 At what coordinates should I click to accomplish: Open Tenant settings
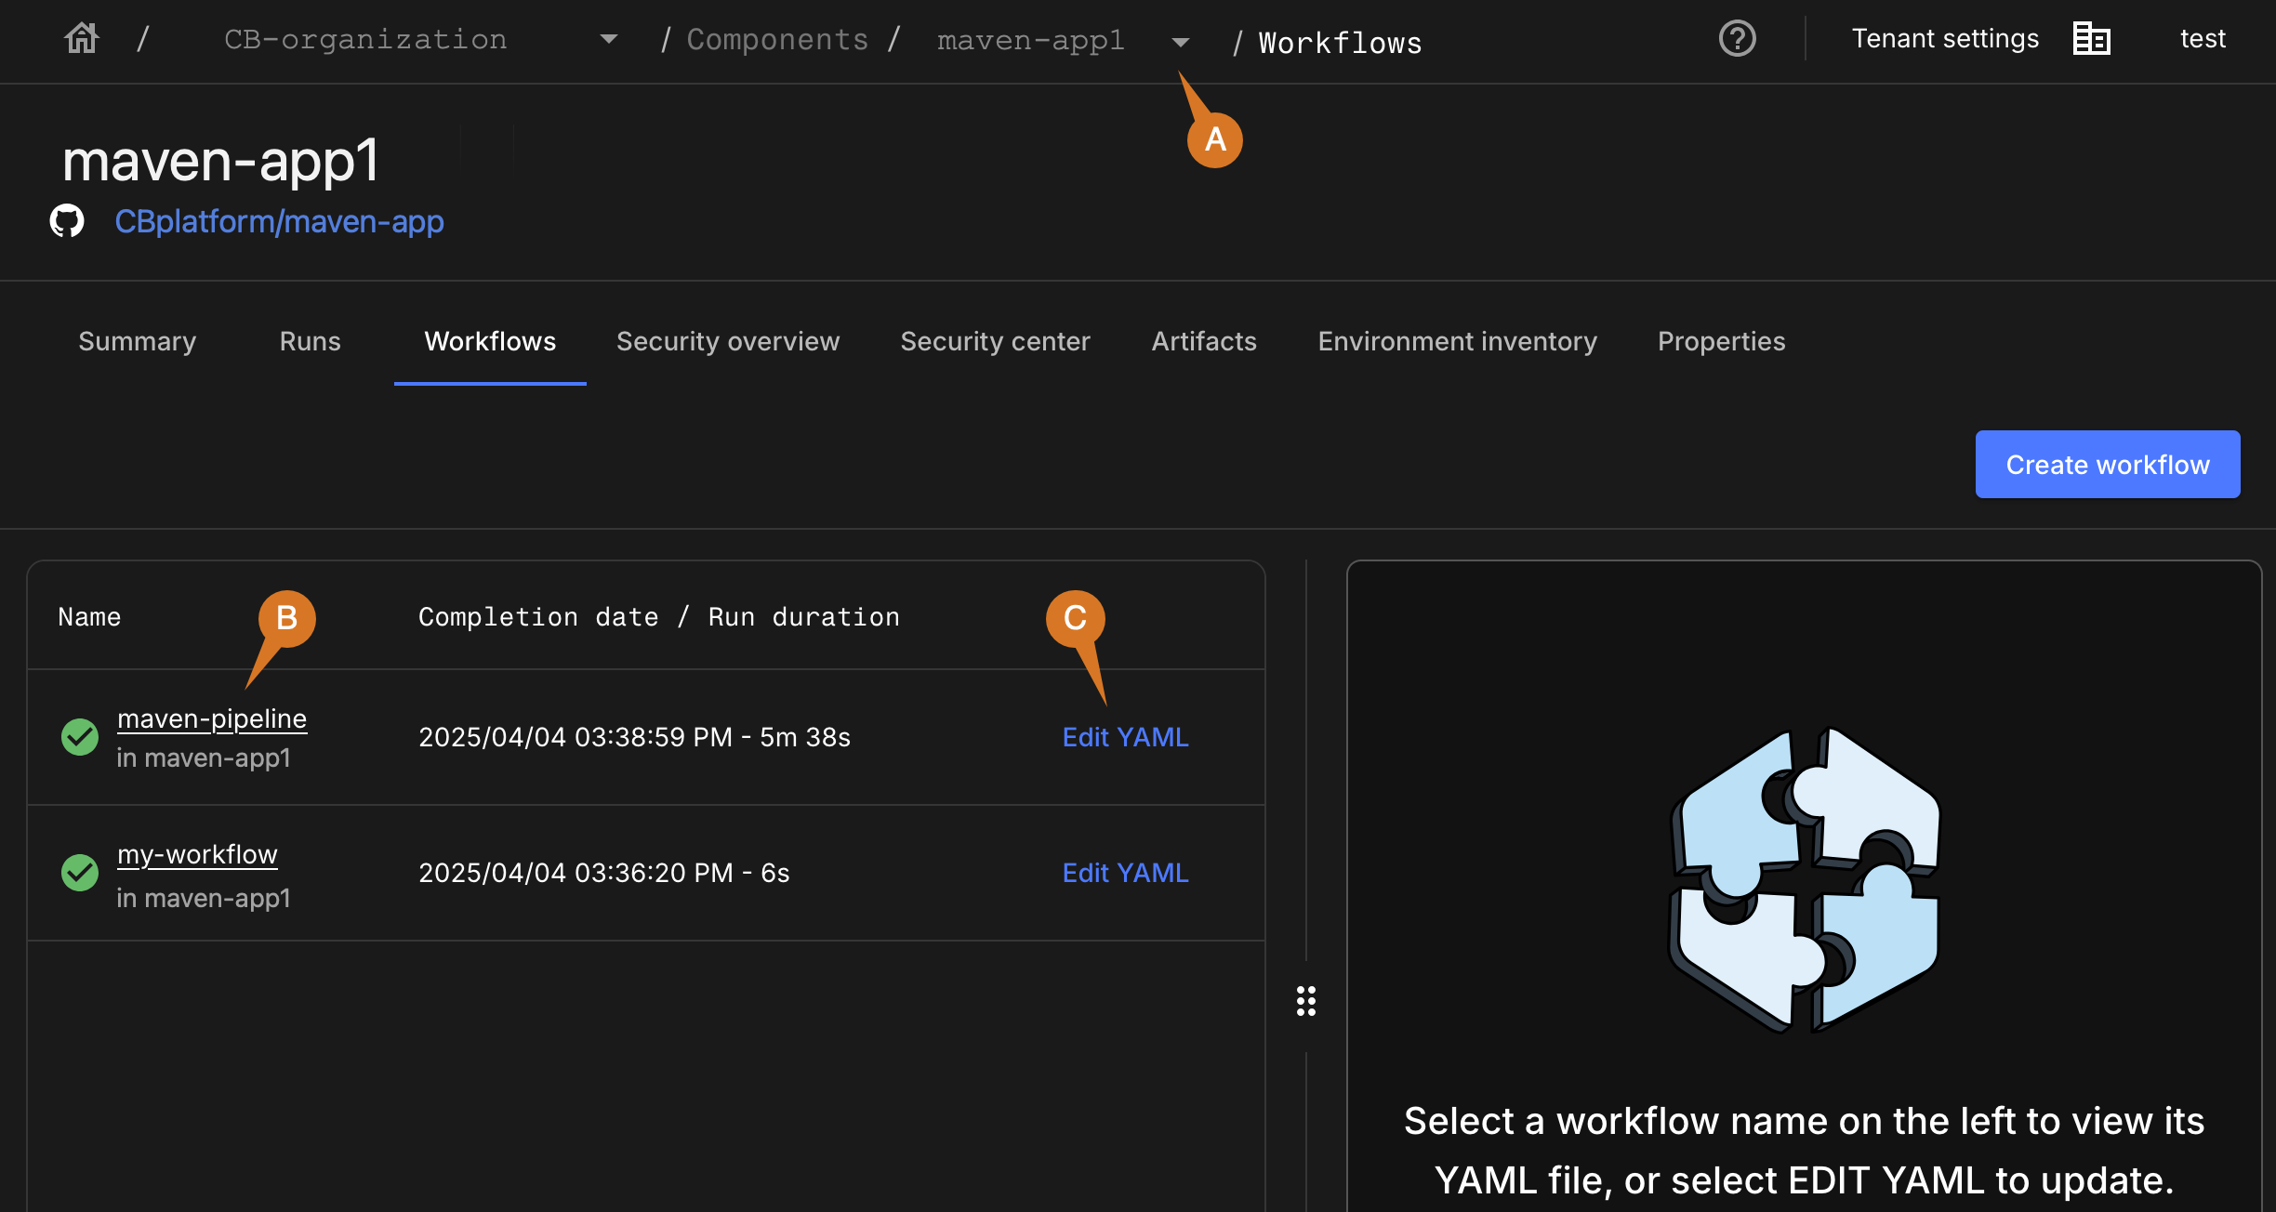[x=1945, y=38]
